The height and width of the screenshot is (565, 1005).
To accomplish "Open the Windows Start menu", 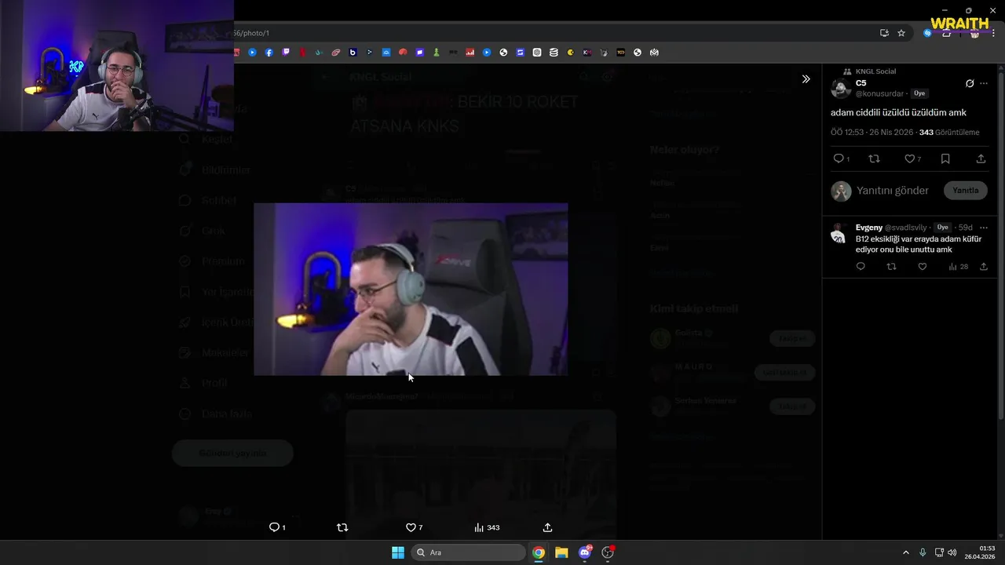I will click(398, 552).
